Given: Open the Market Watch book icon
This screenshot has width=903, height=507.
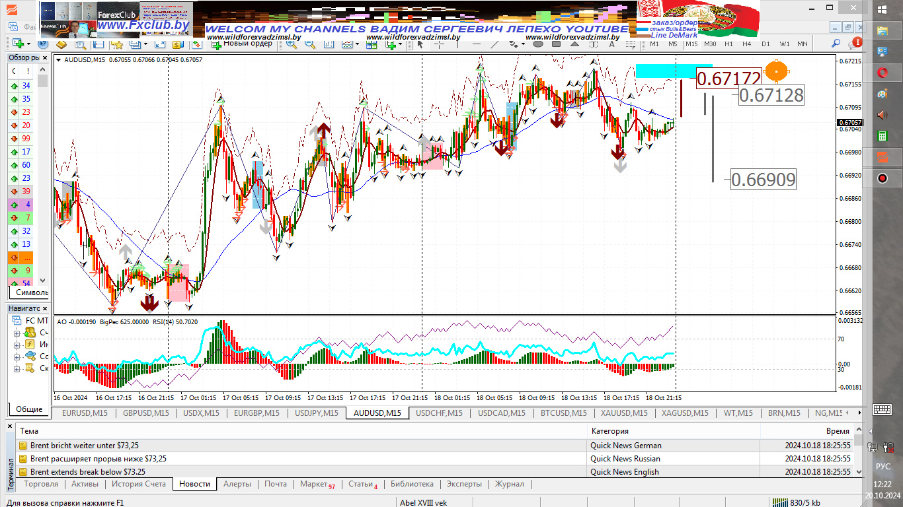Looking at the screenshot, I should [61, 44].
